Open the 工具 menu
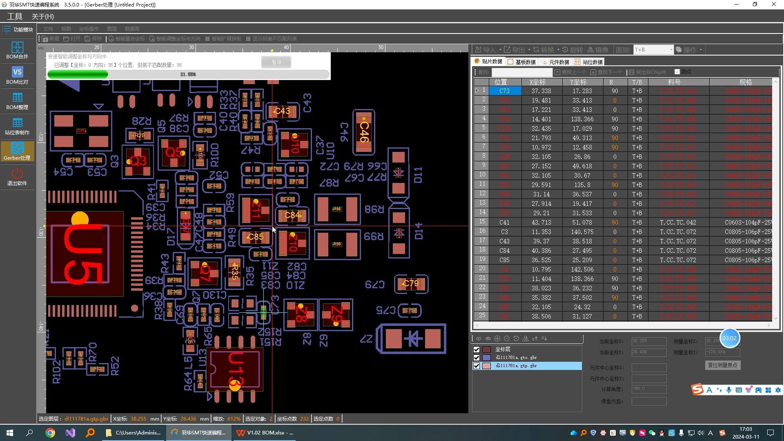784x441 pixels. [x=15, y=16]
